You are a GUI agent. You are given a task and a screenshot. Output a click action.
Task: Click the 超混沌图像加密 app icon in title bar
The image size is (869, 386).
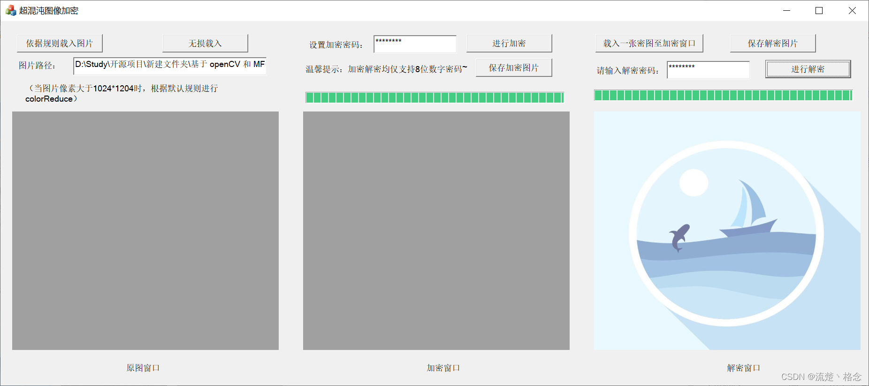(10, 10)
